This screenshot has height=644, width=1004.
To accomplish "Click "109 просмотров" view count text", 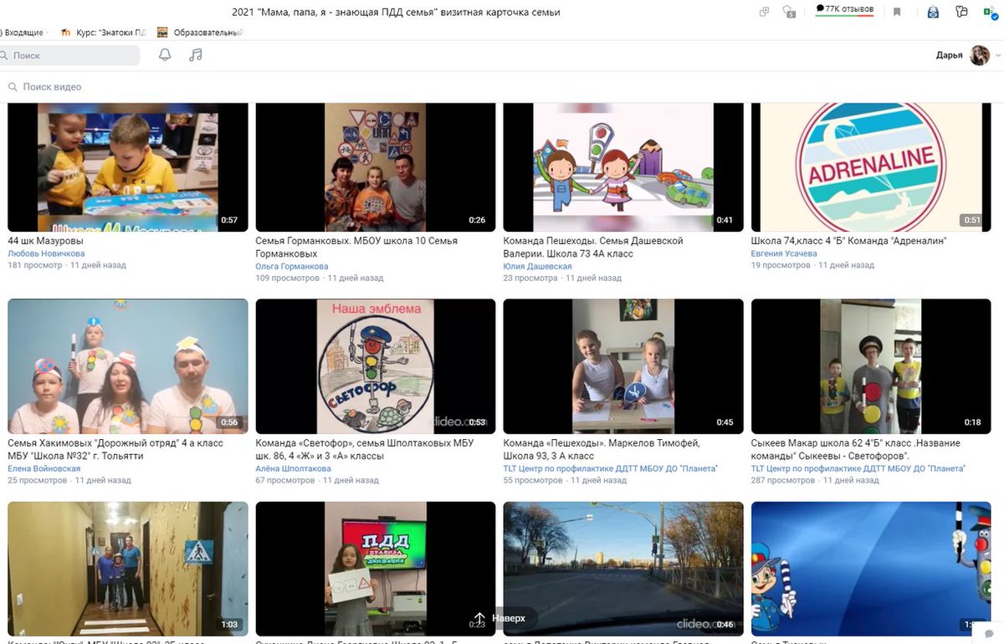I will click(287, 278).
